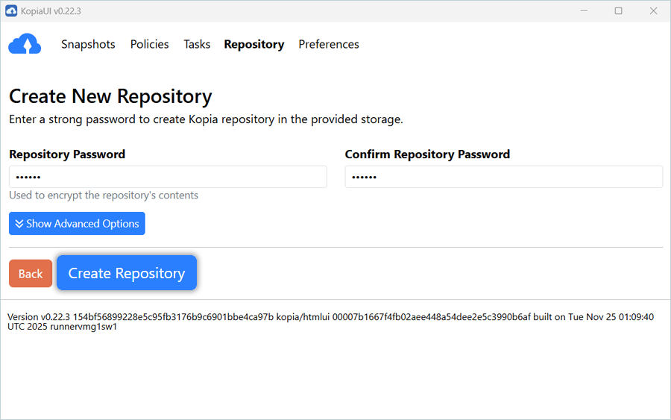The image size is (671, 420).
Task: Click the Repository Password label
Action: point(67,154)
